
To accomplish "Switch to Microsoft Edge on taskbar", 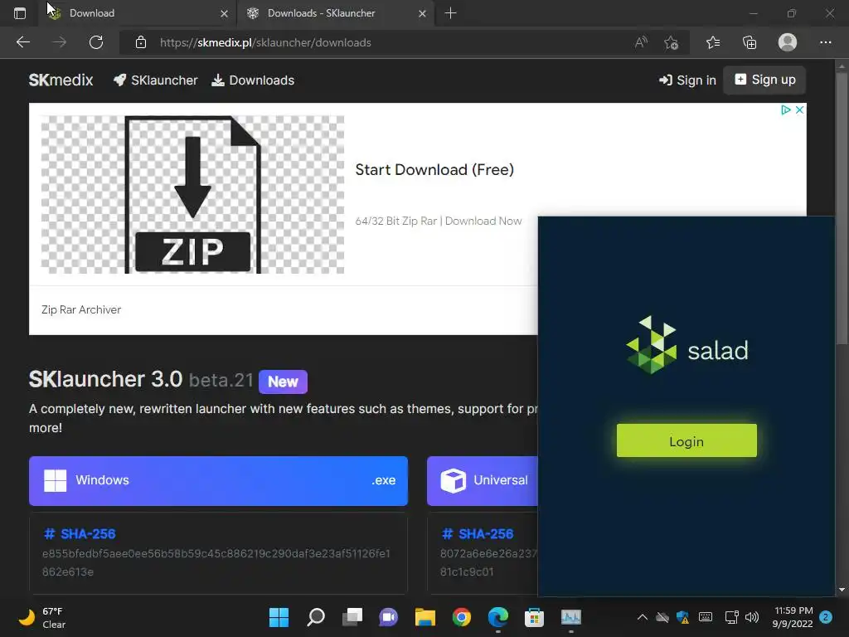I will [x=498, y=617].
